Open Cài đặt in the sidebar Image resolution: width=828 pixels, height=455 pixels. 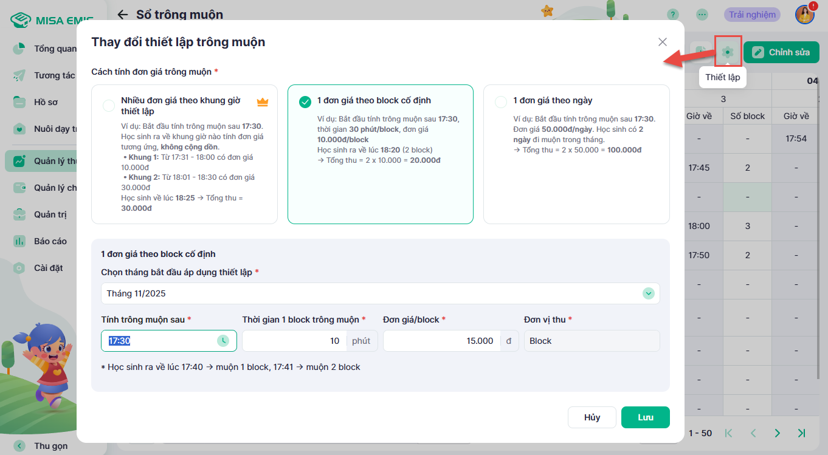pyautogui.click(x=48, y=268)
